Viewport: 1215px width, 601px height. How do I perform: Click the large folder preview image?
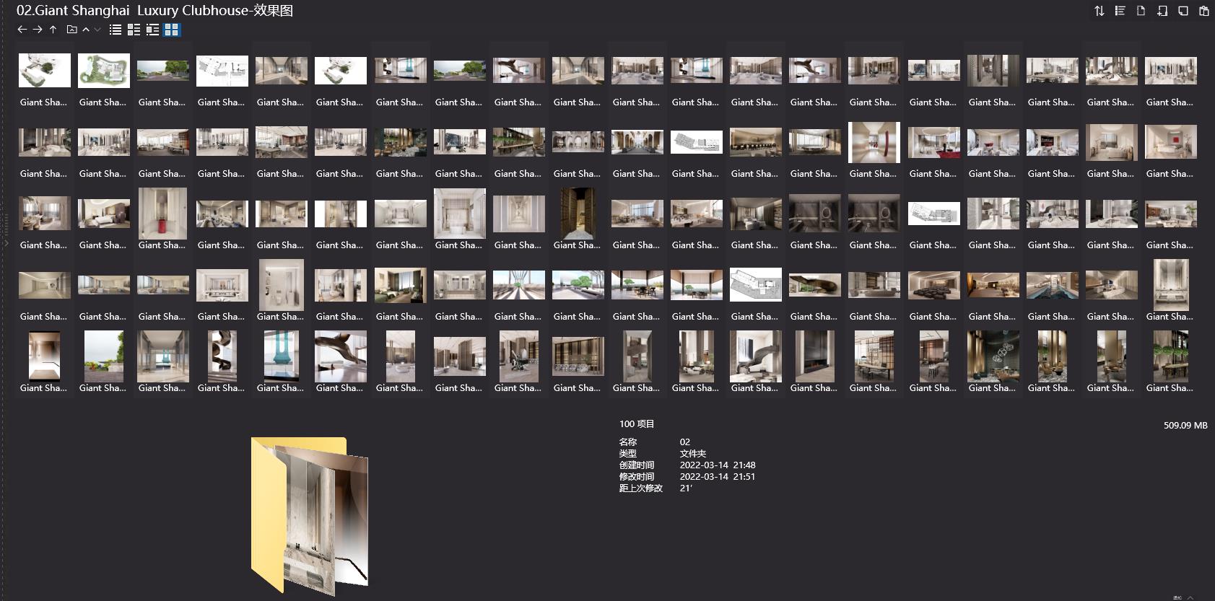coord(309,515)
